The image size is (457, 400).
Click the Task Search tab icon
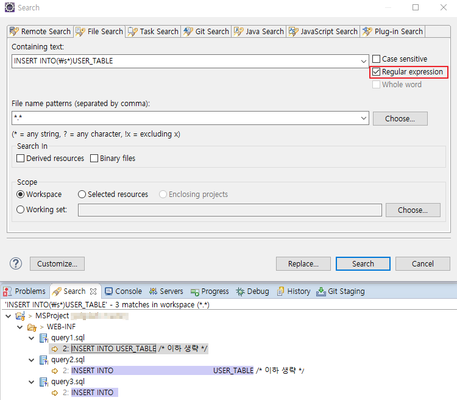(x=132, y=31)
